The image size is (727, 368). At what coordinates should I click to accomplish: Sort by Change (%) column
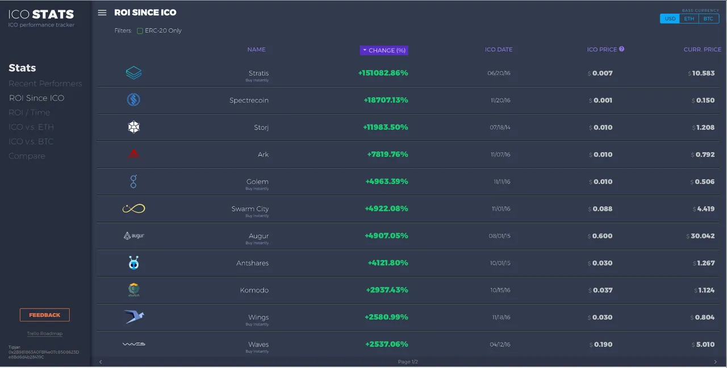tap(384, 50)
